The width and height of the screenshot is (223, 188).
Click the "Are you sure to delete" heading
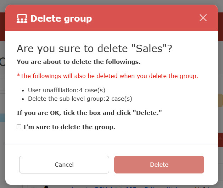(94, 49)
